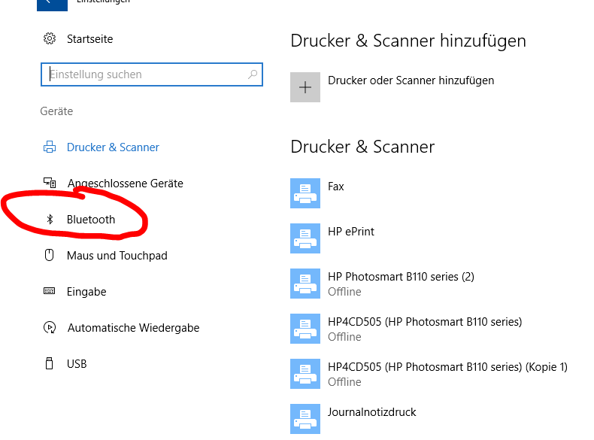Click the Bluetooth symbol icon
This screenshot has width=594, height=440.
coord(49,219)
